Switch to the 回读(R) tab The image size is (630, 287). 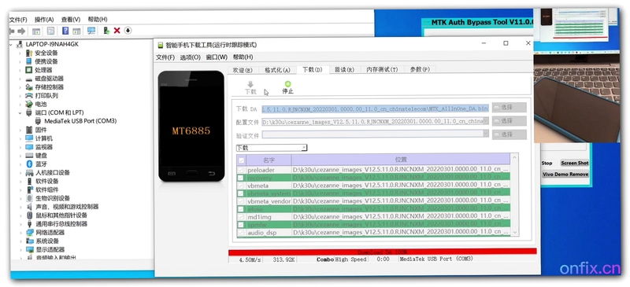(x=344, y=70)
